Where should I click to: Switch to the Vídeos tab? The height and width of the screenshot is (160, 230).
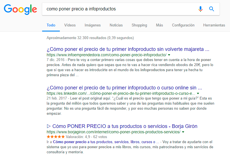click(x=70, y=25)
